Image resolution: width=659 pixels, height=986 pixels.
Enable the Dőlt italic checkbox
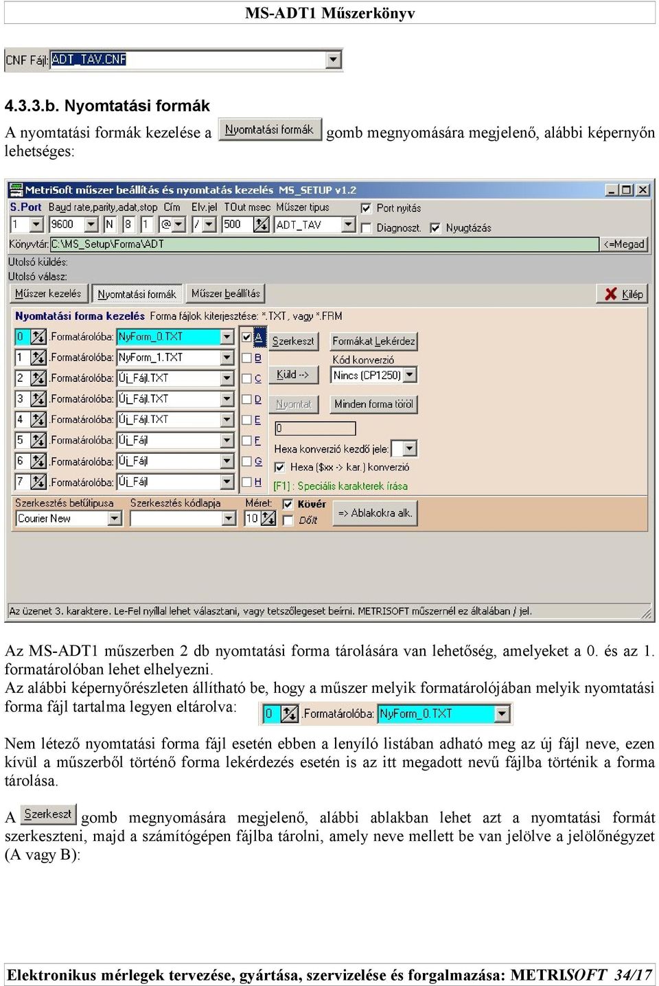[288, 520]
